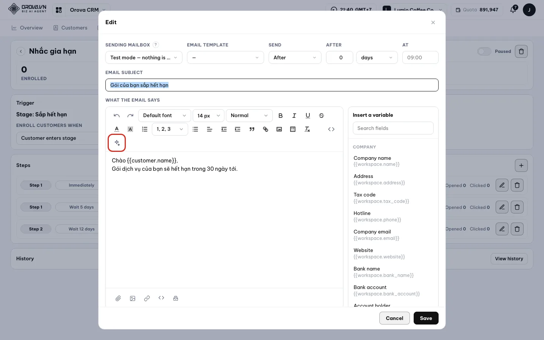Image resolution: width=544 pixels, height=340 pixels.
Task: Switch to the Overview tab
Action: (27, 28)
